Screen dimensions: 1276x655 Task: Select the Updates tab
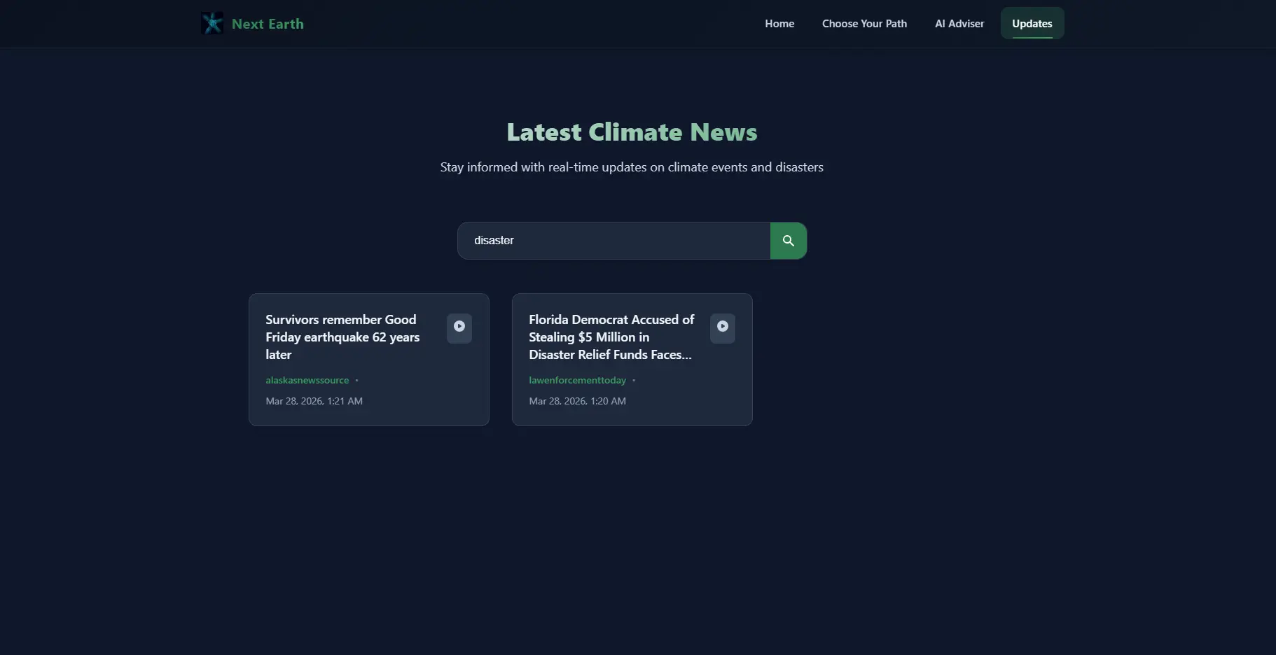coord(1032,23)
